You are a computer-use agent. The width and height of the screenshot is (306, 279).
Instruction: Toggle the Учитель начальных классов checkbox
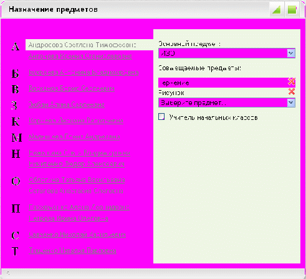click(161, 117)
